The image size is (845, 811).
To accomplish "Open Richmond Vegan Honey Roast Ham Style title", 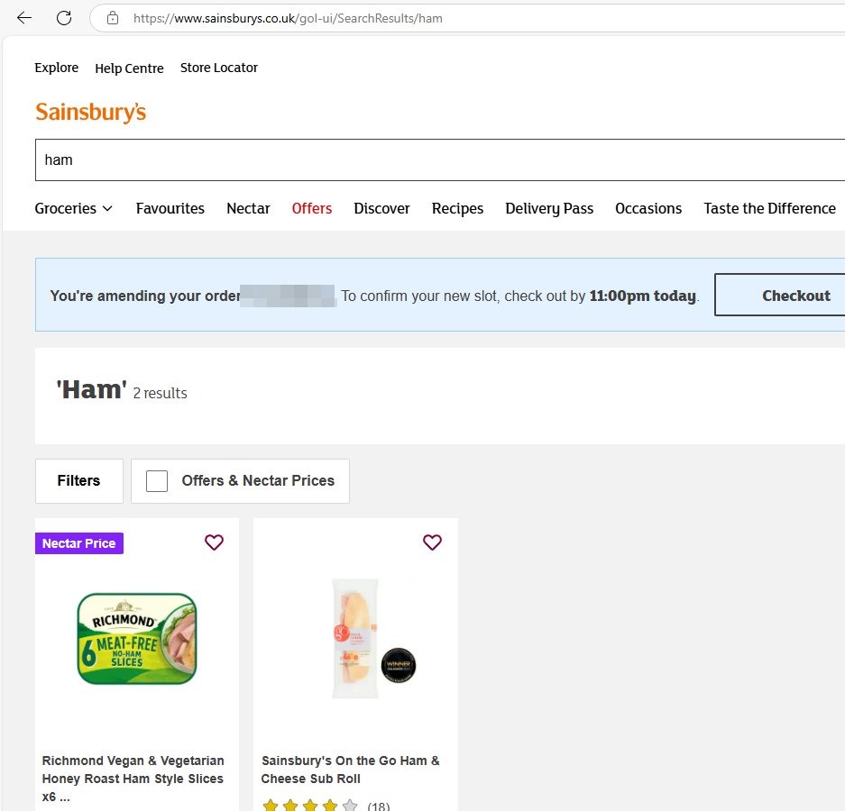I will (x=133, y=779).
